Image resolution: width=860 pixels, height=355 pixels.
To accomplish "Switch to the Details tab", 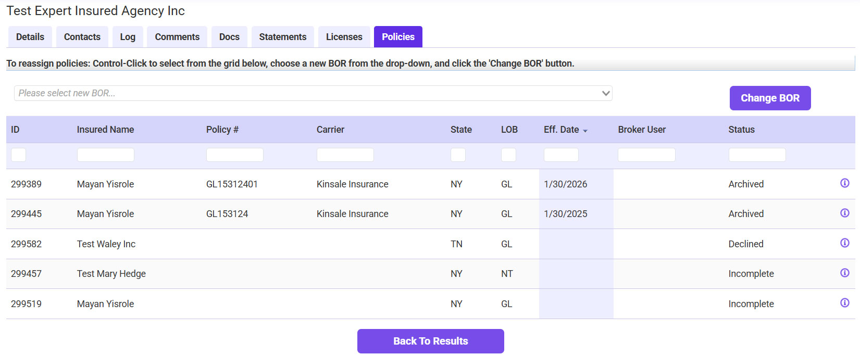I will pyautogui.click(x=30, y=37).
